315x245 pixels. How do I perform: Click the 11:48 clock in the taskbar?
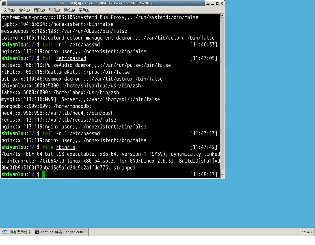tap(307, 232)
